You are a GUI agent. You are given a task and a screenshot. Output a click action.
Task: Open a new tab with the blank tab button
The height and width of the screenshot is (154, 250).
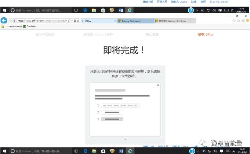tap(193, 21)
